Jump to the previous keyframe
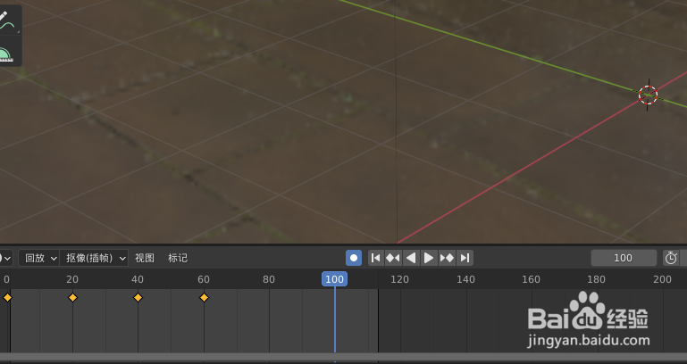Viewport: 687px width, 364px height. coord(393,258)
